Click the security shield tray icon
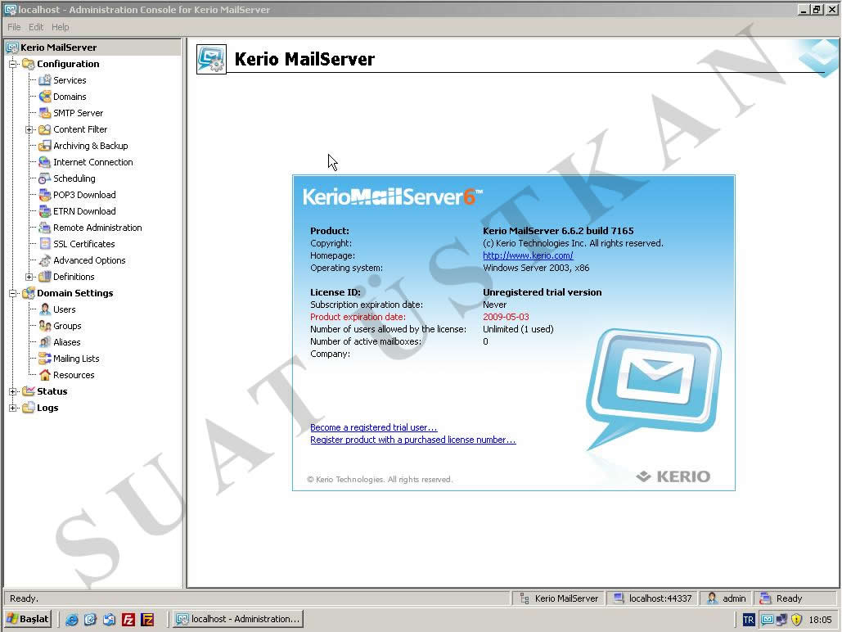This screenshot has height=632, width=842. pyautogui.click(x=796, y=620)
